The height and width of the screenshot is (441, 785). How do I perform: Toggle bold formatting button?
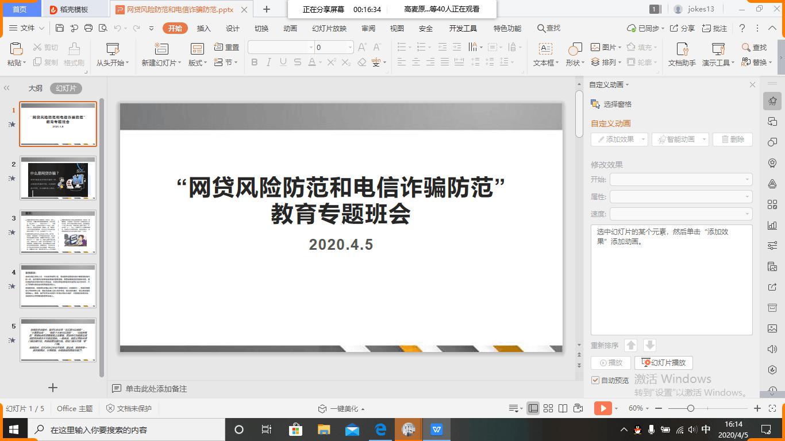coord(255,63)
